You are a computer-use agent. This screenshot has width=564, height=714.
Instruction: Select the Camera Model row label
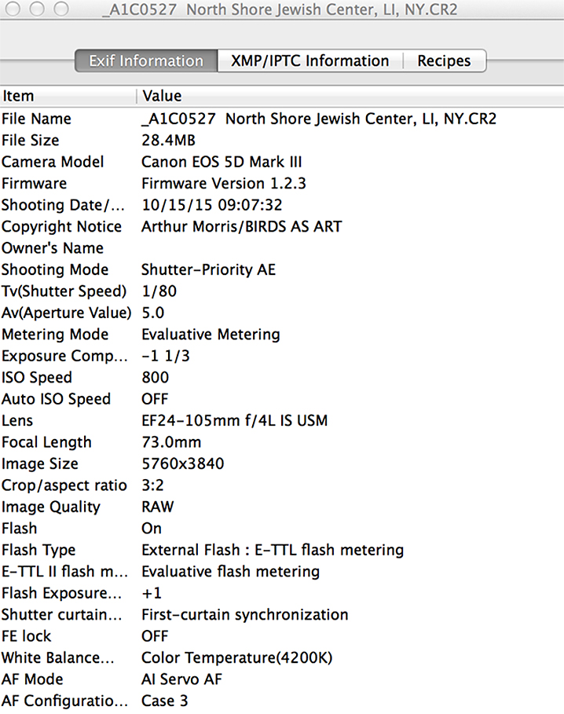click(x=53, y=162)
